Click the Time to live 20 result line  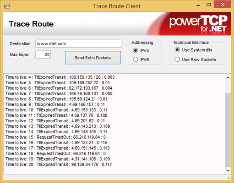[59, 164]
